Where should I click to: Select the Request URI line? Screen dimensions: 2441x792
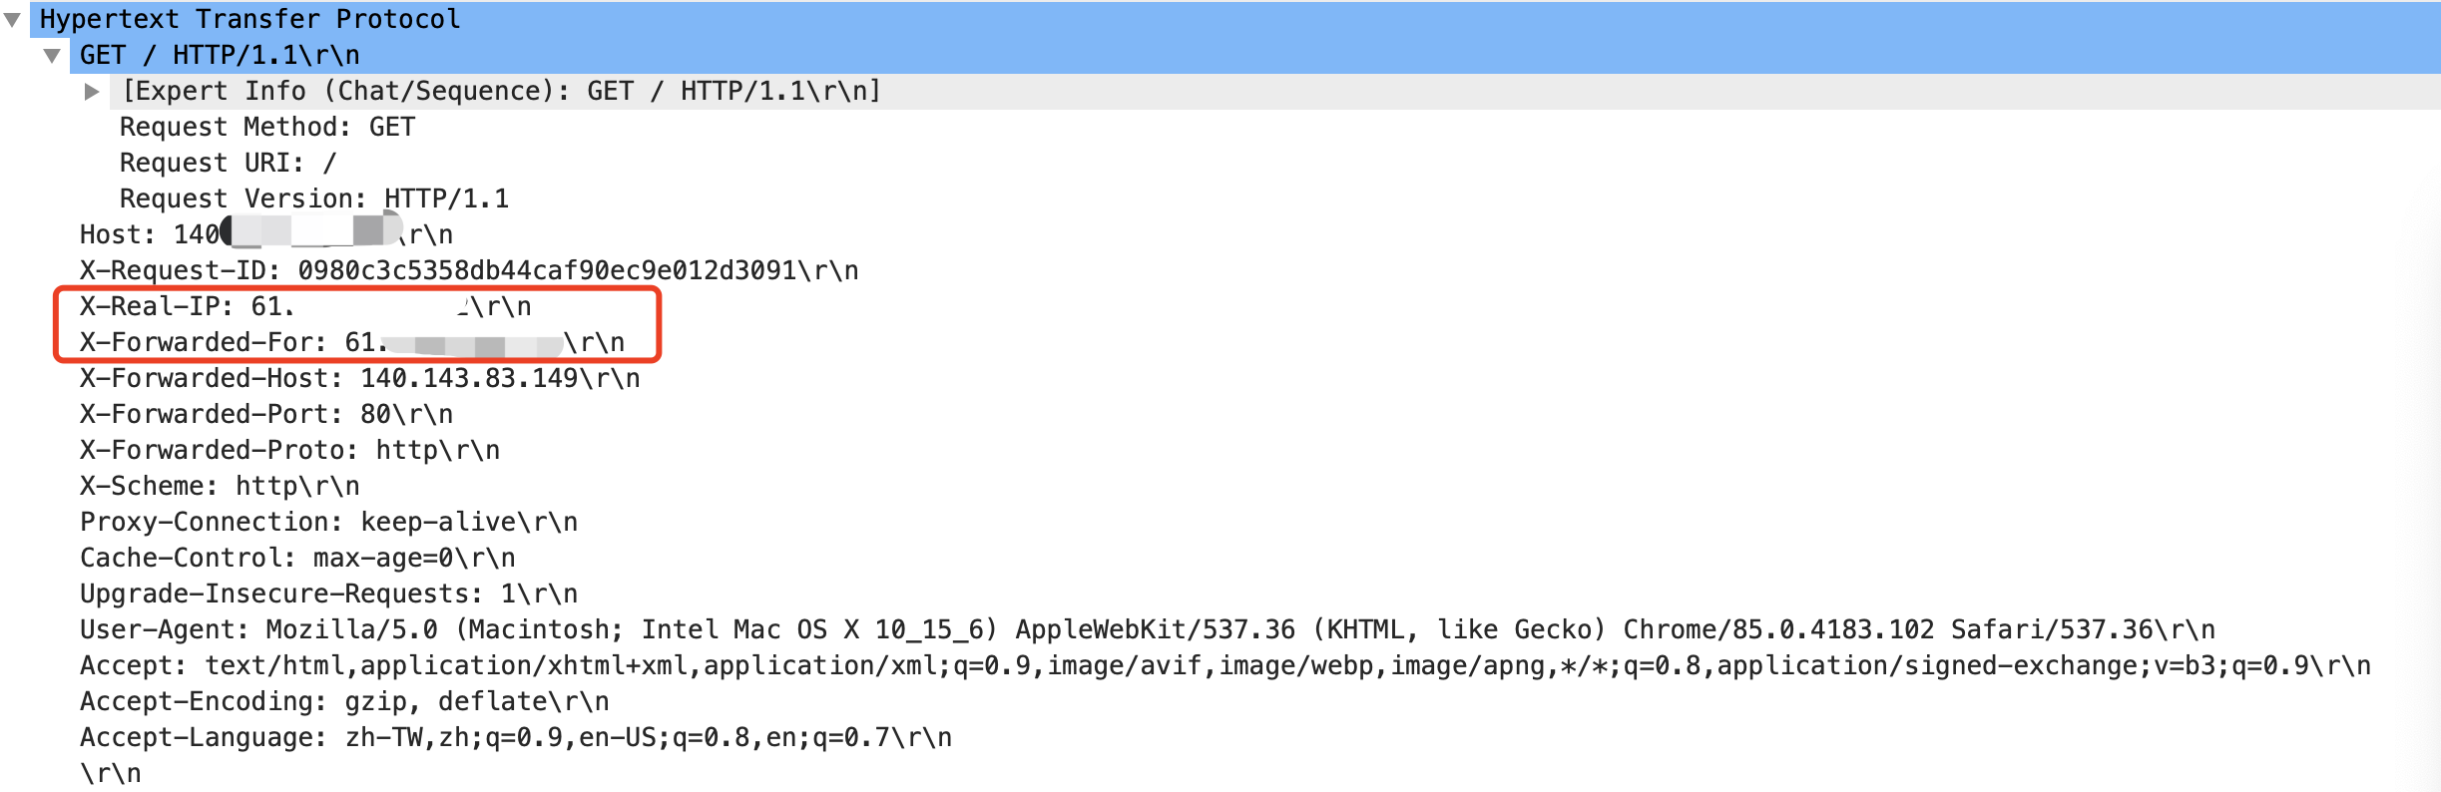228,163
